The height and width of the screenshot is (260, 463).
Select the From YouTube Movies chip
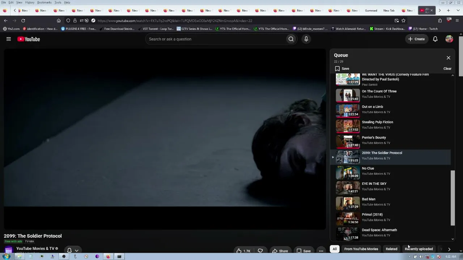361,249
